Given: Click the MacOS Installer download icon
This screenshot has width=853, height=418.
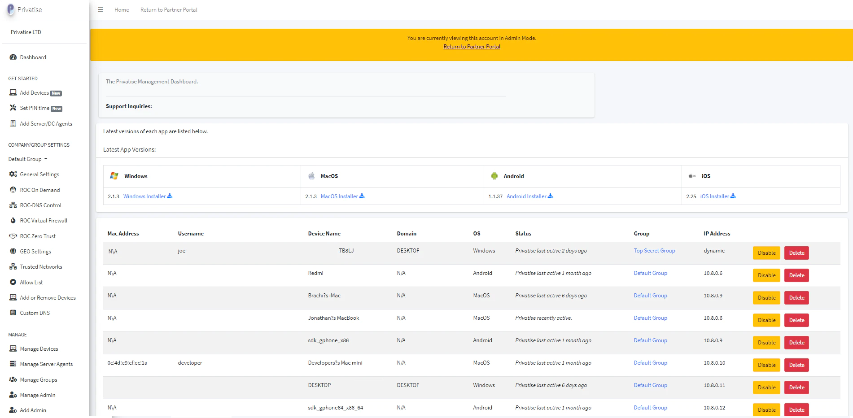Looking at the screenshot, I should pyautogui.click(x=362, y=196).
